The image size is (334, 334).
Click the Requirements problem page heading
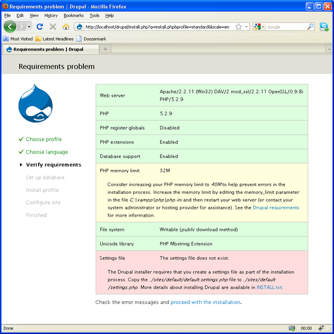click(x=57, y=67)
